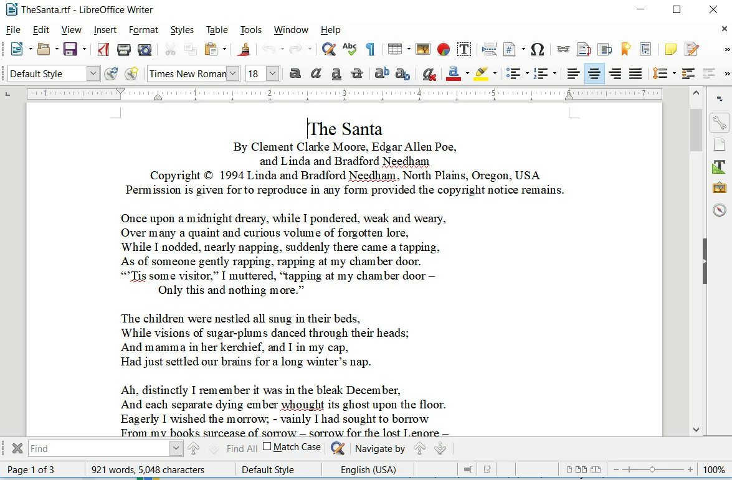Insert a page break

(x=489, y=49)
